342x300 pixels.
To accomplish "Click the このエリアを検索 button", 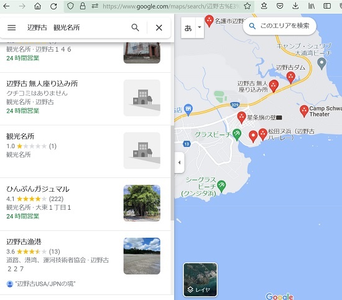I will coord(279,26).
